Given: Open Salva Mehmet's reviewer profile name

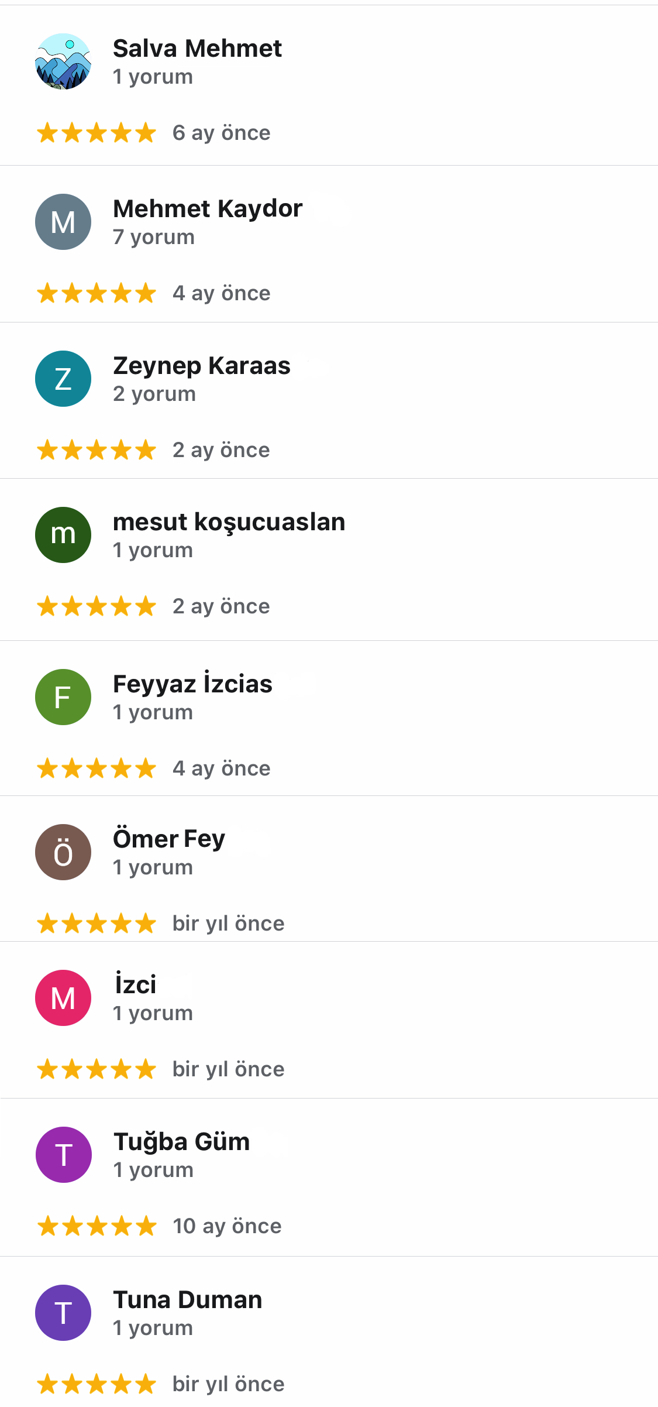Looking at the screenshot, I should 197,49.
